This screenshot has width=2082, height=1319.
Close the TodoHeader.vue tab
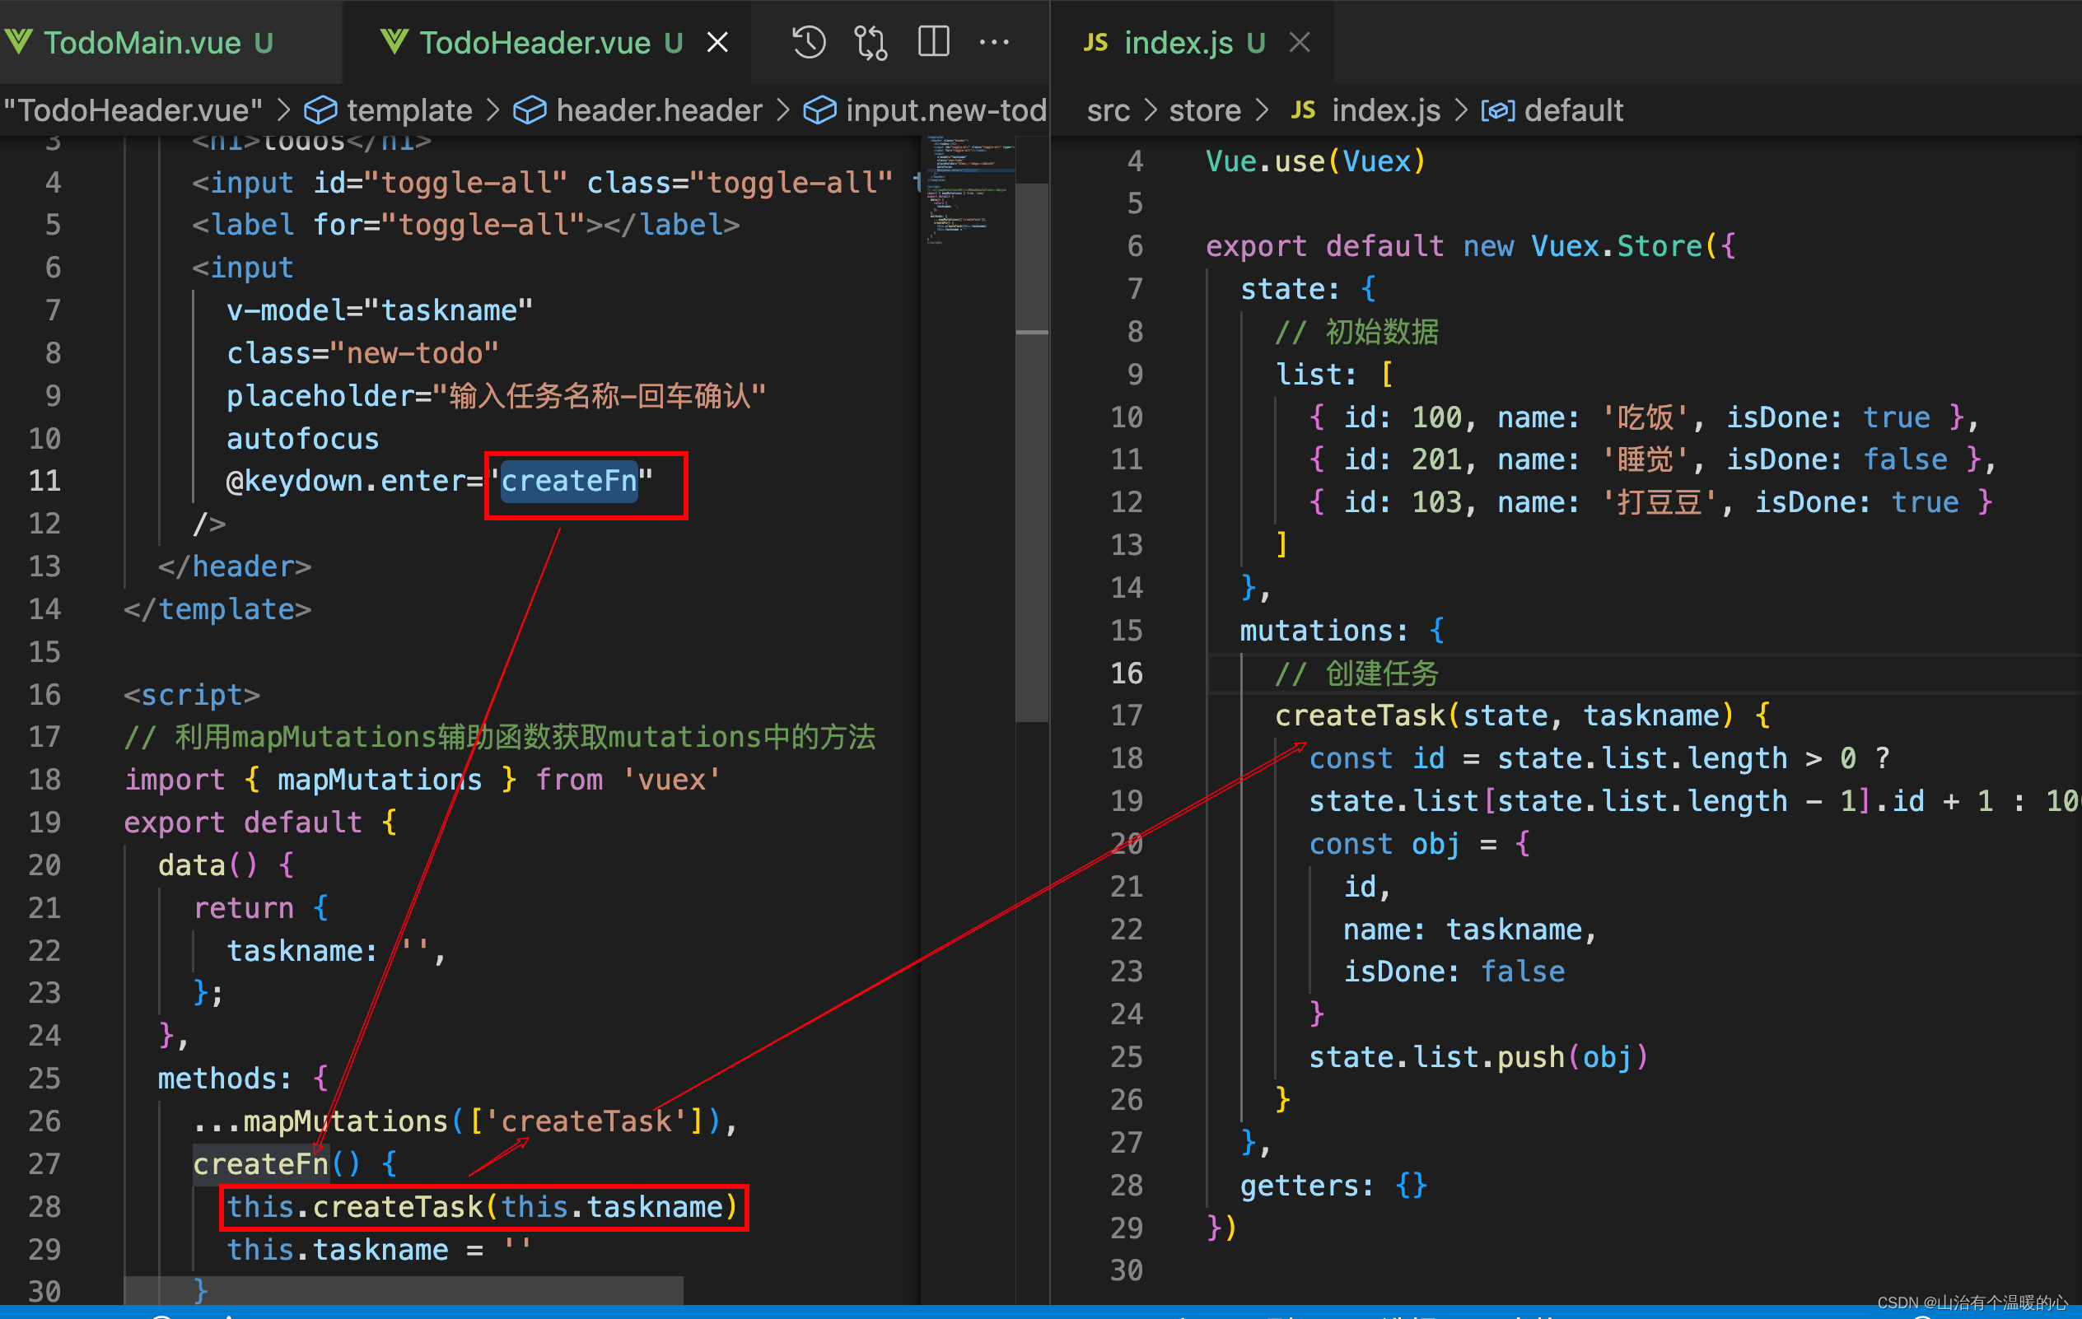[717, 41]
